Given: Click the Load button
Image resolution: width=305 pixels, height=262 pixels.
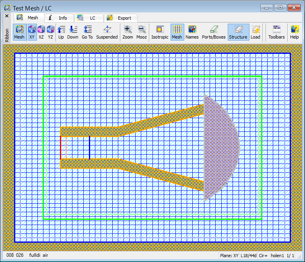Looking at the screenshot, I should tap(256, 32).
